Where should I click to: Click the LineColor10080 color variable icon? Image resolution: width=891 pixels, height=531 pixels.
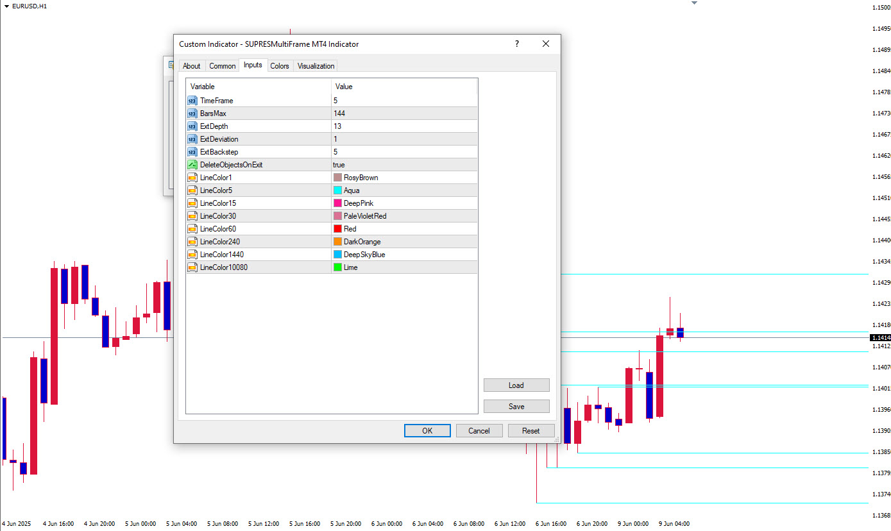[192, 267]
